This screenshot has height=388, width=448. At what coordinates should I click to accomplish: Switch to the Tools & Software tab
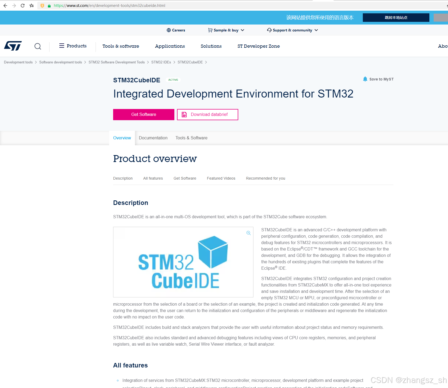click(191, 138)
